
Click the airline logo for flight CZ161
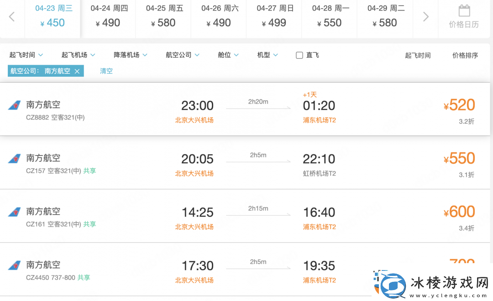(14, 212)
